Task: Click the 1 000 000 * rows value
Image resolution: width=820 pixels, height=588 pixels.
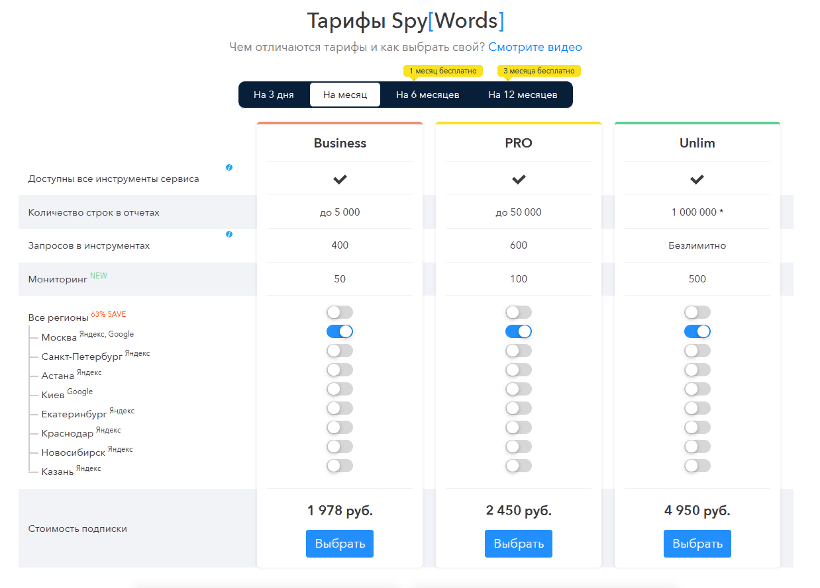Action: coord(697,212)
